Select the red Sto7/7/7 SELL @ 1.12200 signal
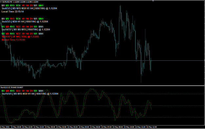The height and width of the screenshot is (129, 205). click(x=20, y=37)
